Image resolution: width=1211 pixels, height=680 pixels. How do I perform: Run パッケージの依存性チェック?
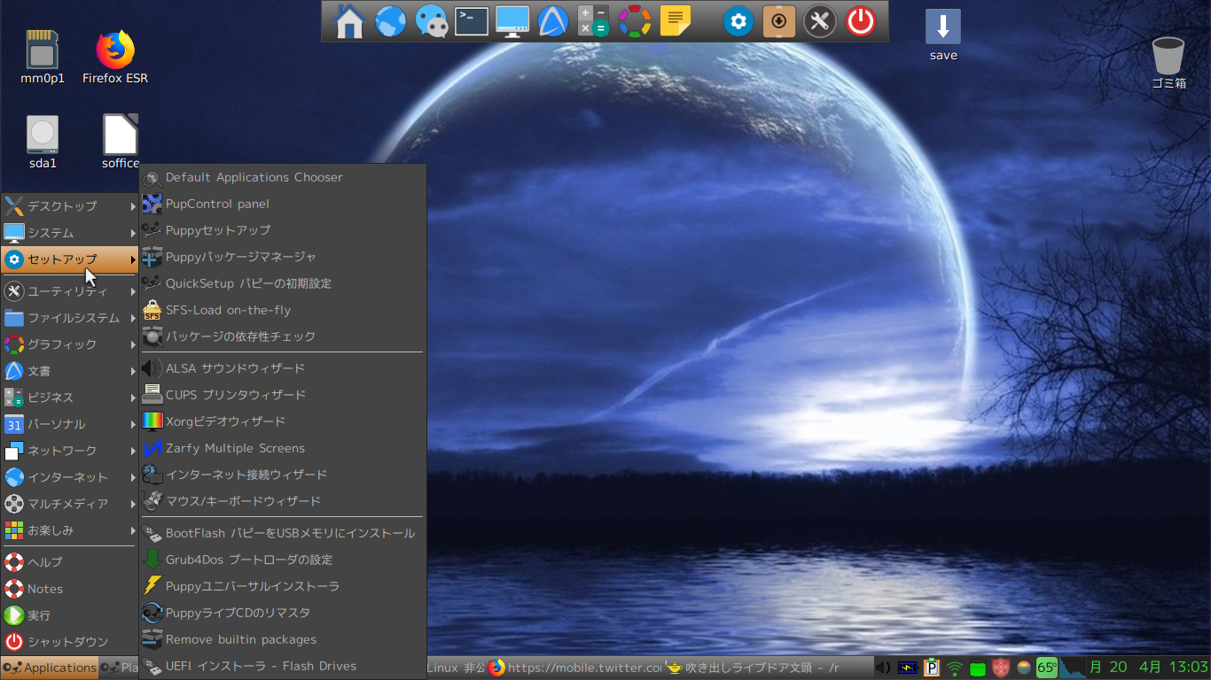click(283, 336)
